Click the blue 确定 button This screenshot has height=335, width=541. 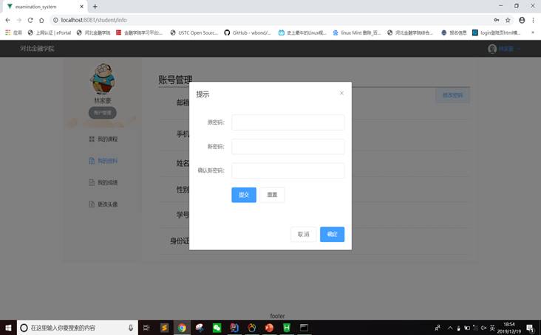[x=332, y=234]
